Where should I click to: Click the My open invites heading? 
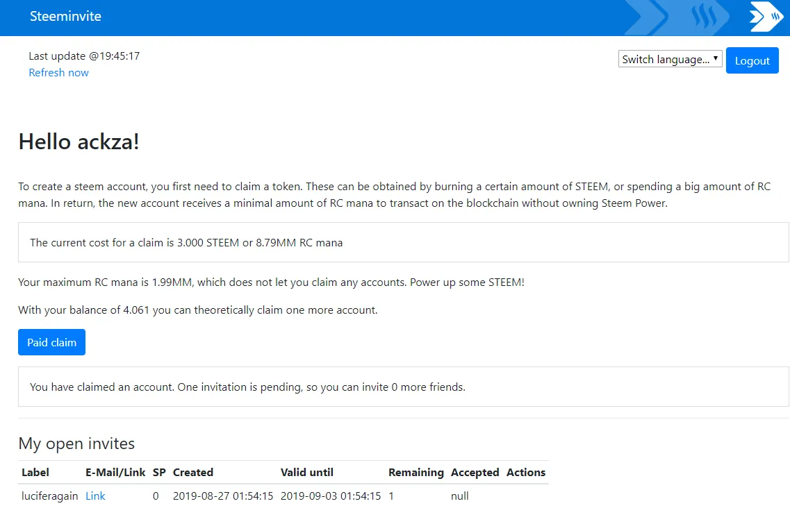(x=76, y=443)
